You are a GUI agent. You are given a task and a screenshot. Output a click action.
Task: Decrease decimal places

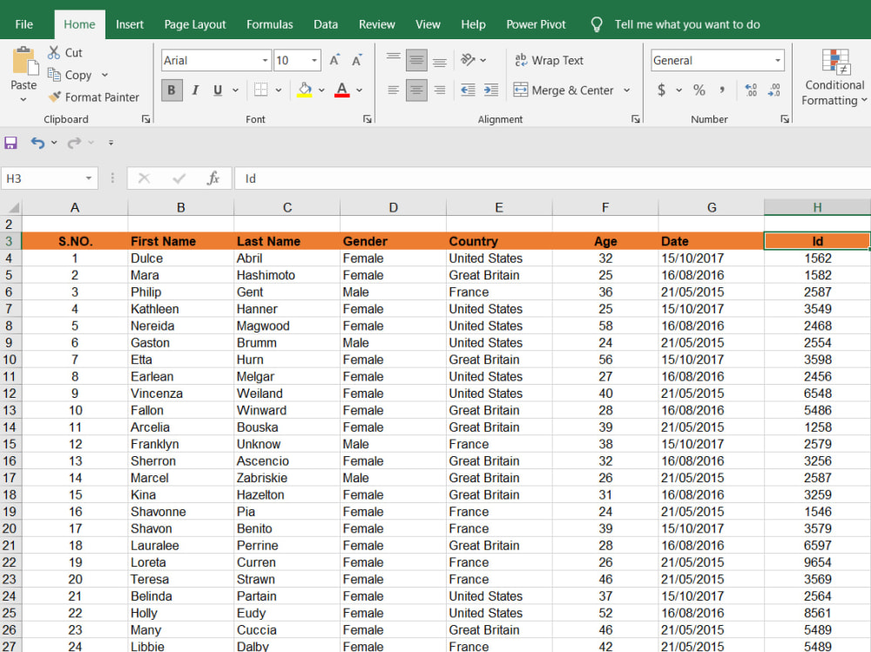(x=773, y=90)
